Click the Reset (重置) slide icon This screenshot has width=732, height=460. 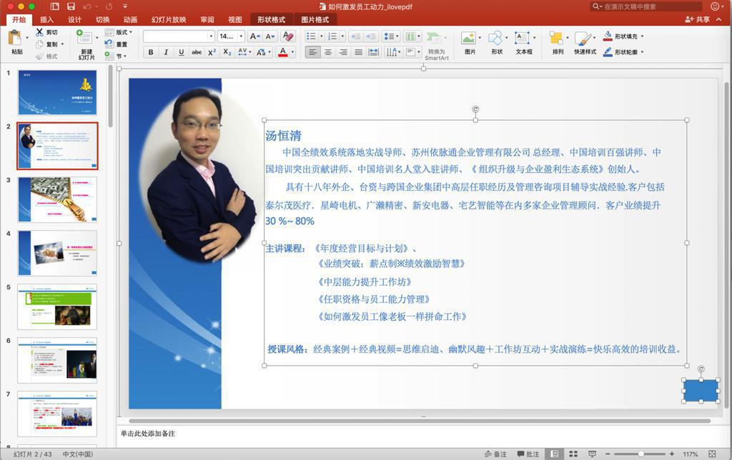(x=109, y=44)
